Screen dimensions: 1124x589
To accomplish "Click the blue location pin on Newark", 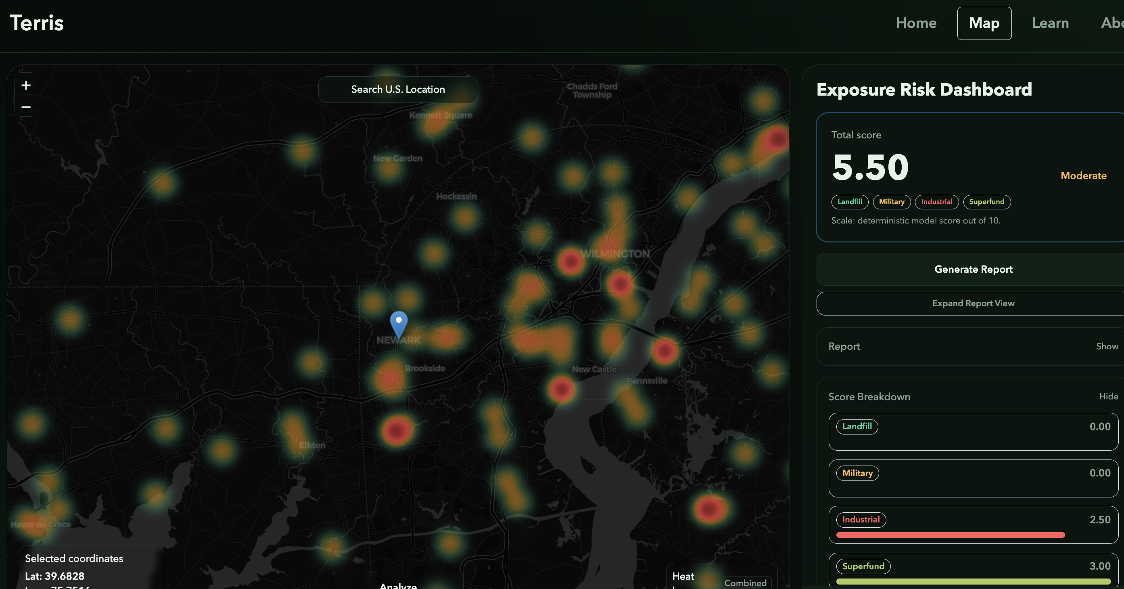I will (398, 323).
